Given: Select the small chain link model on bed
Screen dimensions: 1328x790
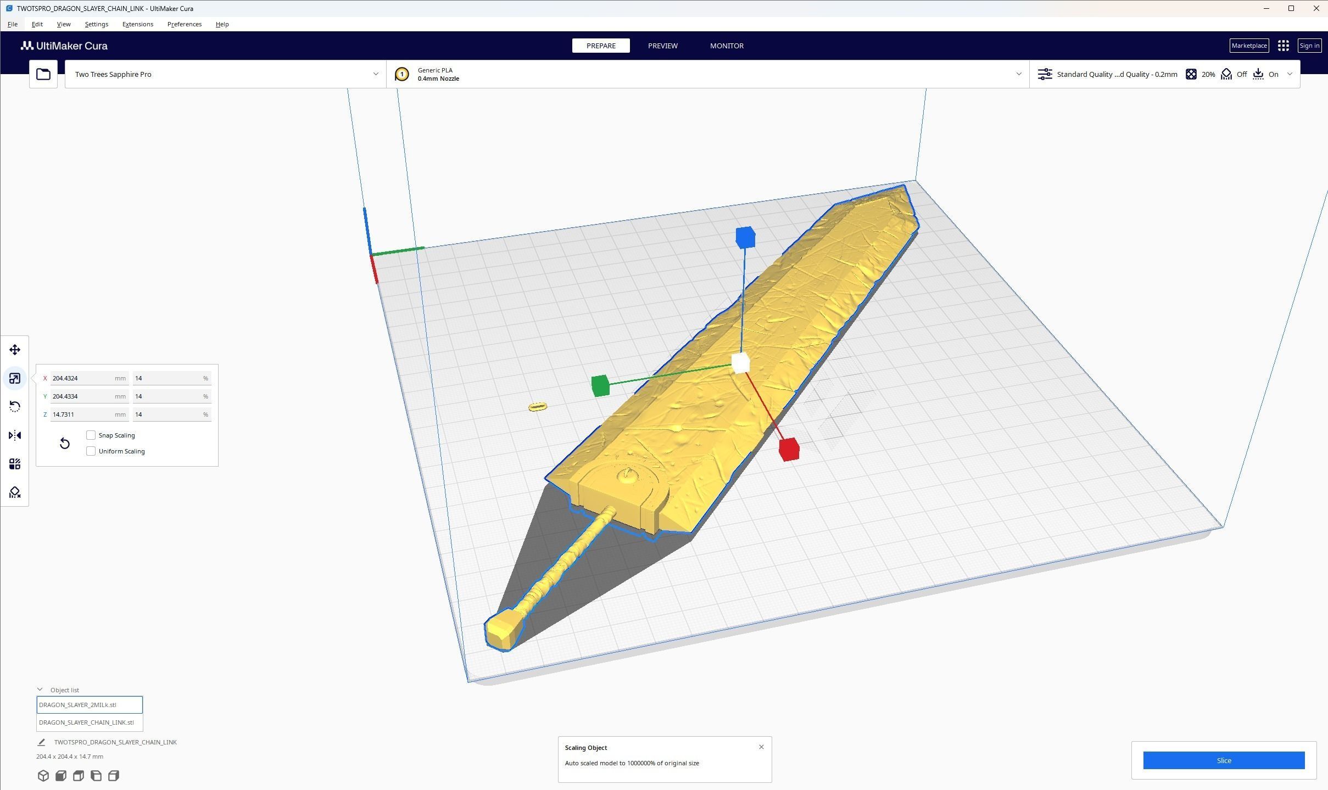Looking at the screenshot, I should pos(538,407).
